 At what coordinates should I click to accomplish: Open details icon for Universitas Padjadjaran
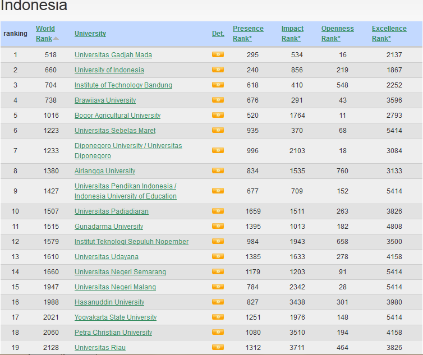click(218, 211)
